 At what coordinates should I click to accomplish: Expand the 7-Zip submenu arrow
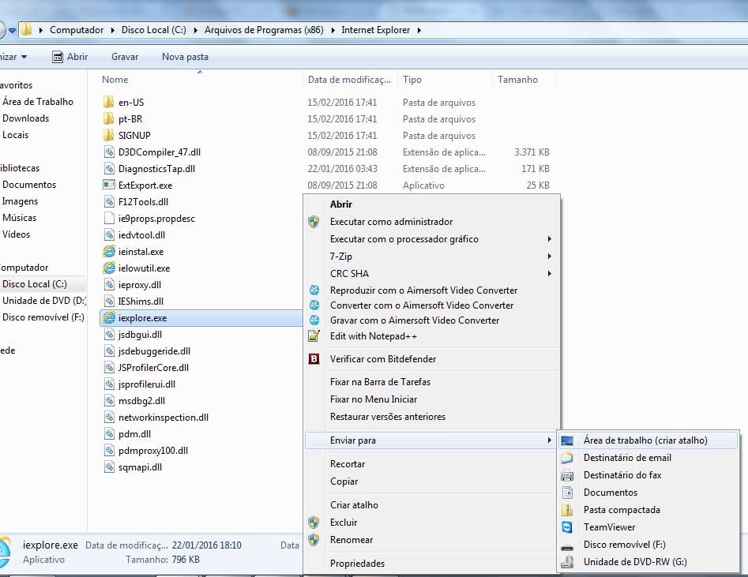tap(549, 257)
